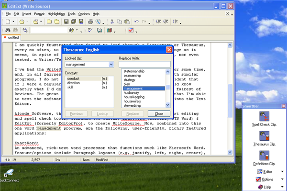287x191 pixels.
Task: Click the Lookup button
Action: click(102, 114)
